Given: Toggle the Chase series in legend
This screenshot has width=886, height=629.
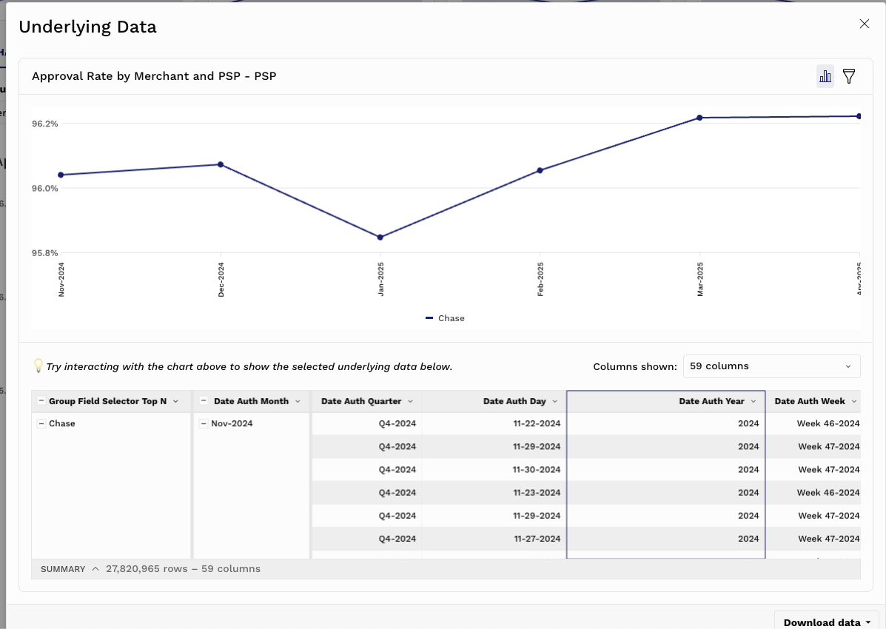Looking at the screenshot, I should coord(445,318).
